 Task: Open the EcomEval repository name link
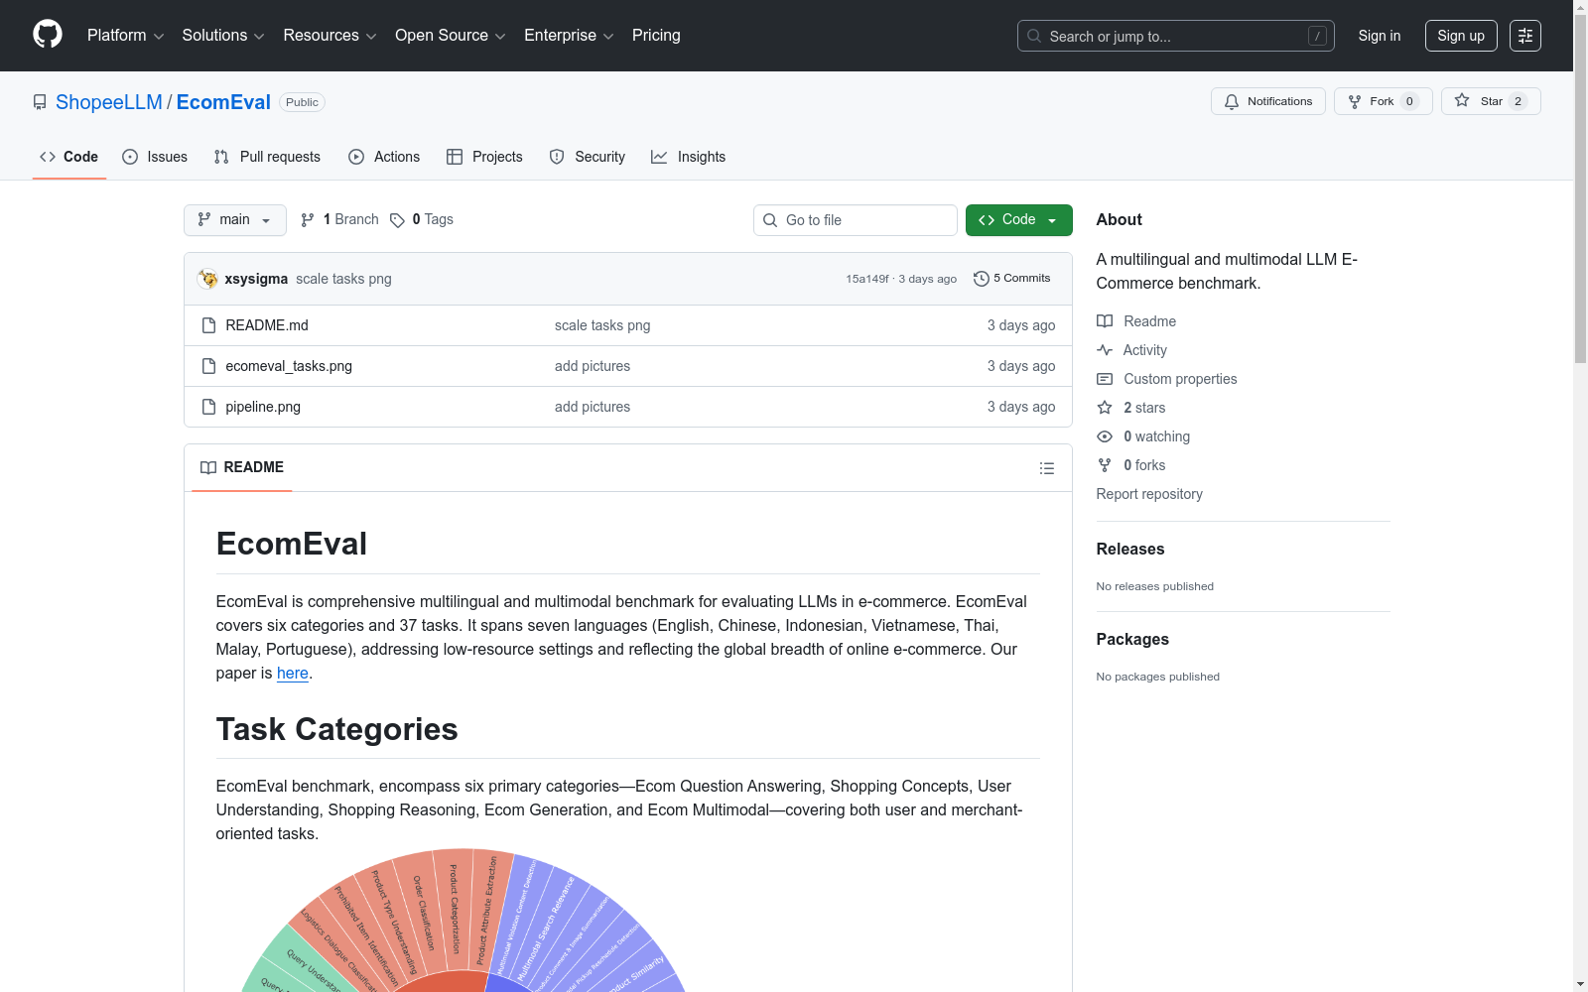(x=223, y=102)
